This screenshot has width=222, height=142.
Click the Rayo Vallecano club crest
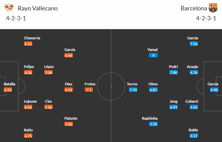11,8
